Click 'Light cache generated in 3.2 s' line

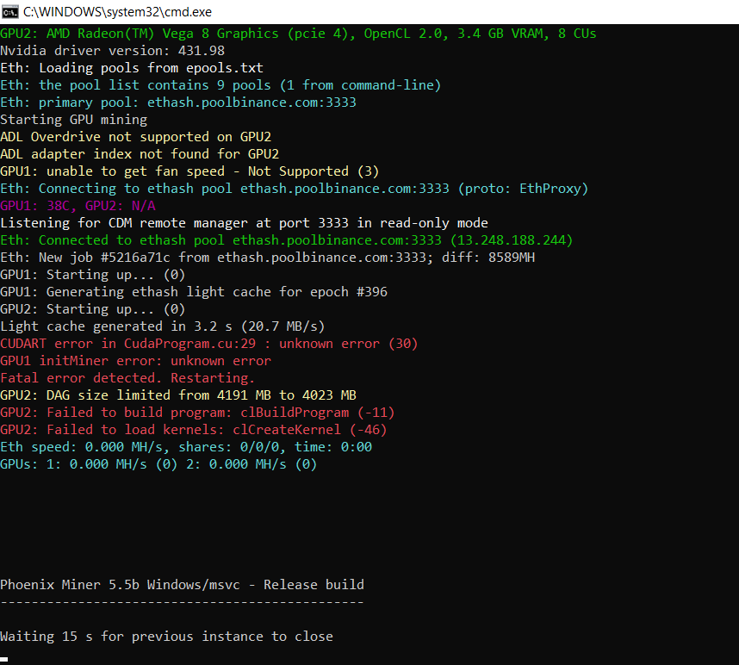[x=163, y=326]
